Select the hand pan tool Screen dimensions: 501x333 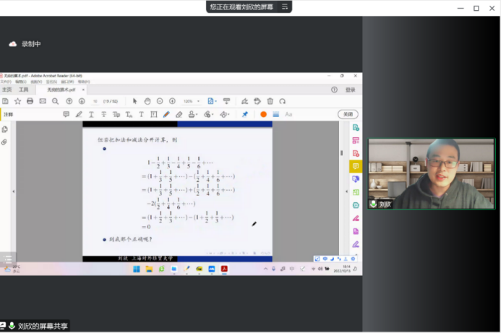147,101
